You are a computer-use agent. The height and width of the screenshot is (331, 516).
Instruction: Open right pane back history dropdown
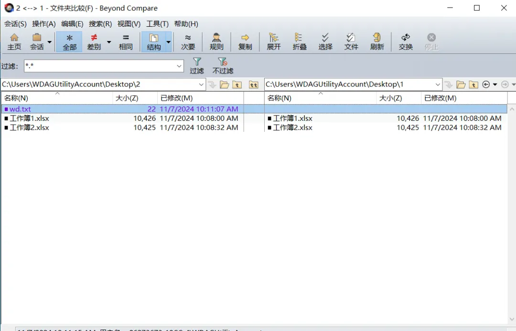(494, 85)
